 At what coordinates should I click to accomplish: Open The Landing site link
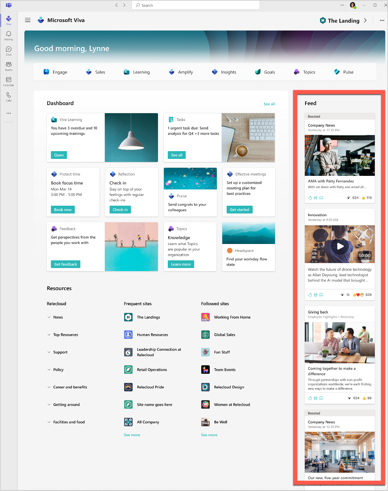[343, 21]
